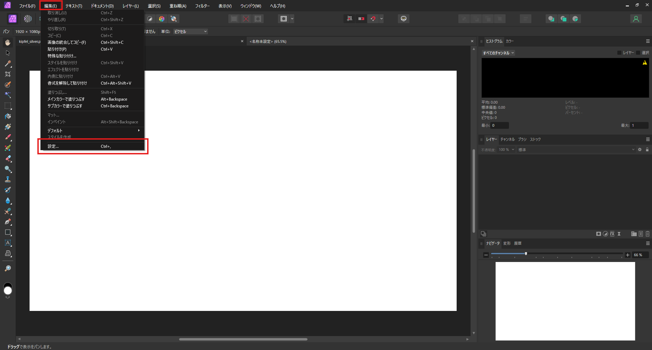Screen dimensions: 652x350
Task: Open the Assistant robot icon
Action: [x=404, y=19]
